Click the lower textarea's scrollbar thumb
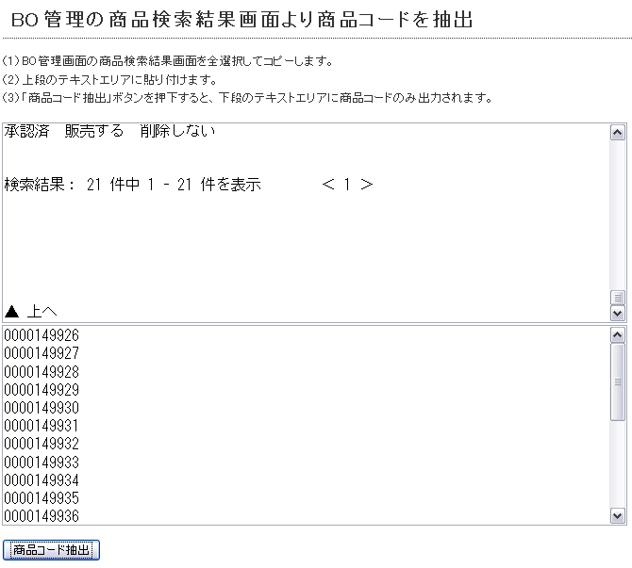Screen dimensions: 632x568 (618, 381)
